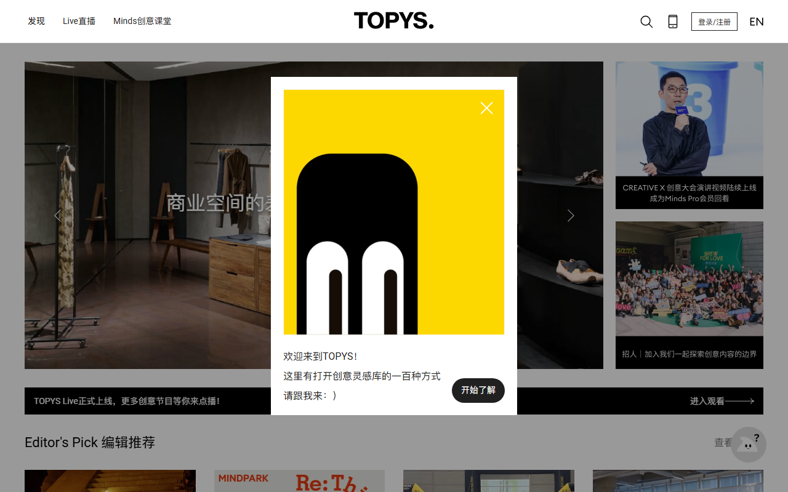Click the 这里有打开创意灵感库的一百种方式 text
Screen dimensions: 788x492
[x=362, y=376]
